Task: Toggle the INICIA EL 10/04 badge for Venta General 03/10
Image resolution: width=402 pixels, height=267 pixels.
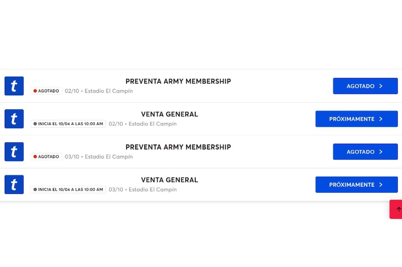Action: [68, 189]
